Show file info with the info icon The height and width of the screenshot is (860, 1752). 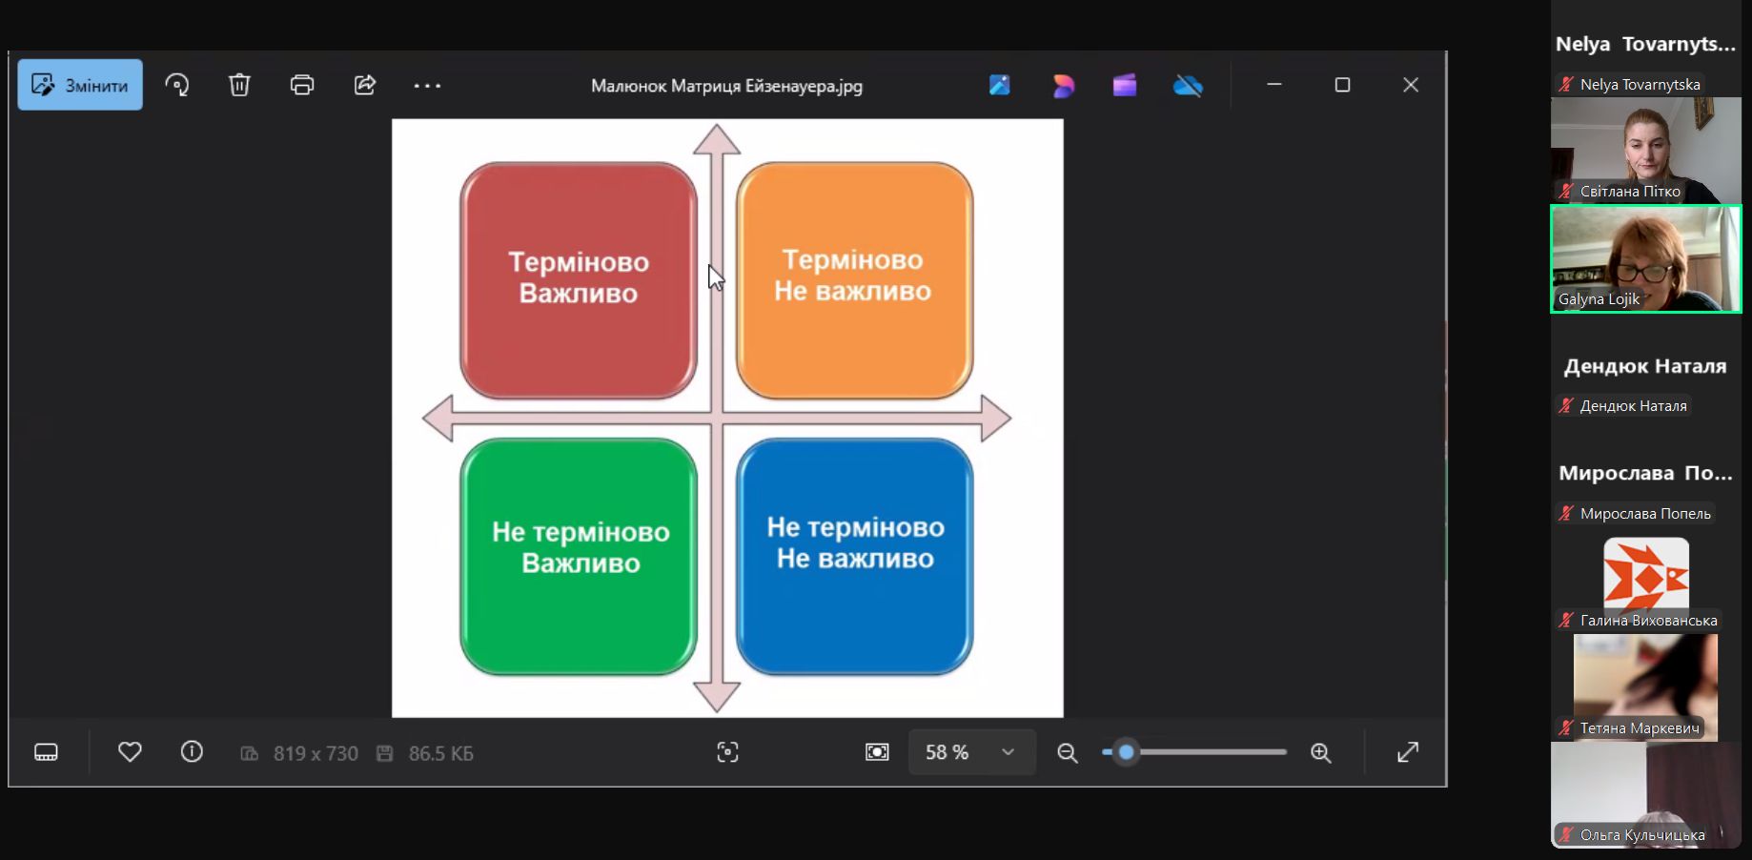click(192, 752)
